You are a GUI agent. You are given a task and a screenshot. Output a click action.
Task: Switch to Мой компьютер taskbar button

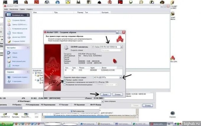(87, 124)
